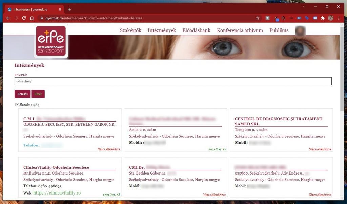Open the Szakértők menu item
The image size is (347, 204).
click(130, 30)
